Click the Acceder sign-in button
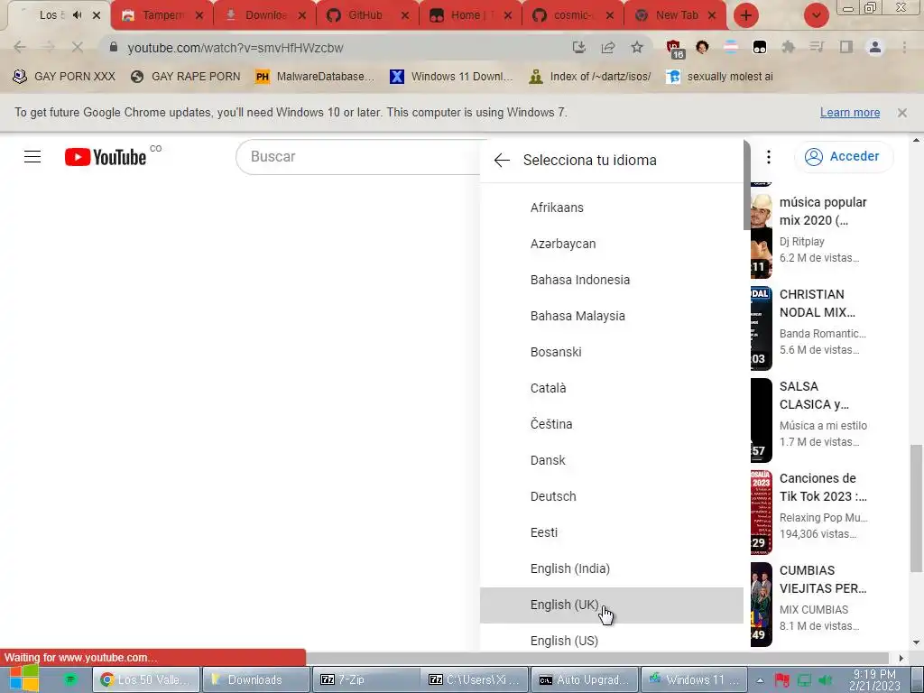Screen dimensions: 924x693 click(x=844, y=157)
